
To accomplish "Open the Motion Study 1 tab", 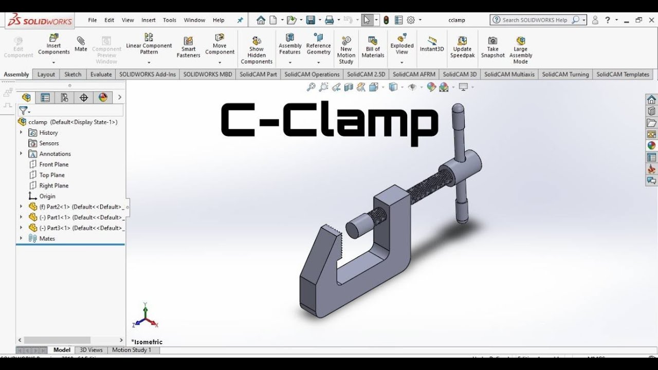I will [x=132, y=350].
